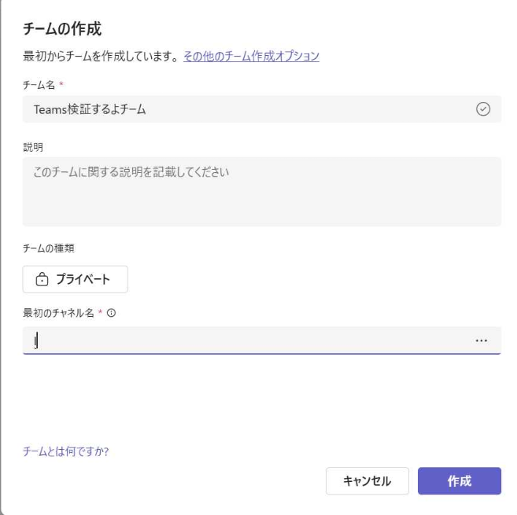The image size is (517, 515).
Task: Click into the 説明 description text area
Action: pos(262,191)
